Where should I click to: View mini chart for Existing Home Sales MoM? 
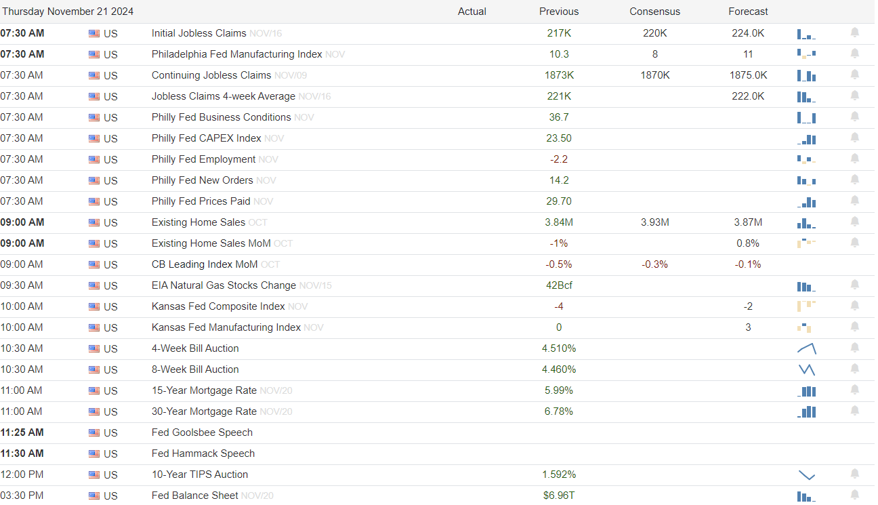tap(807, 243)
